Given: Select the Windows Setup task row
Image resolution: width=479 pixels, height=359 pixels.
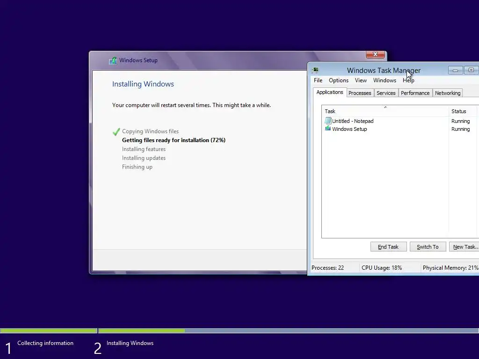Looking at the screenshot, I should tap(400, 129).
